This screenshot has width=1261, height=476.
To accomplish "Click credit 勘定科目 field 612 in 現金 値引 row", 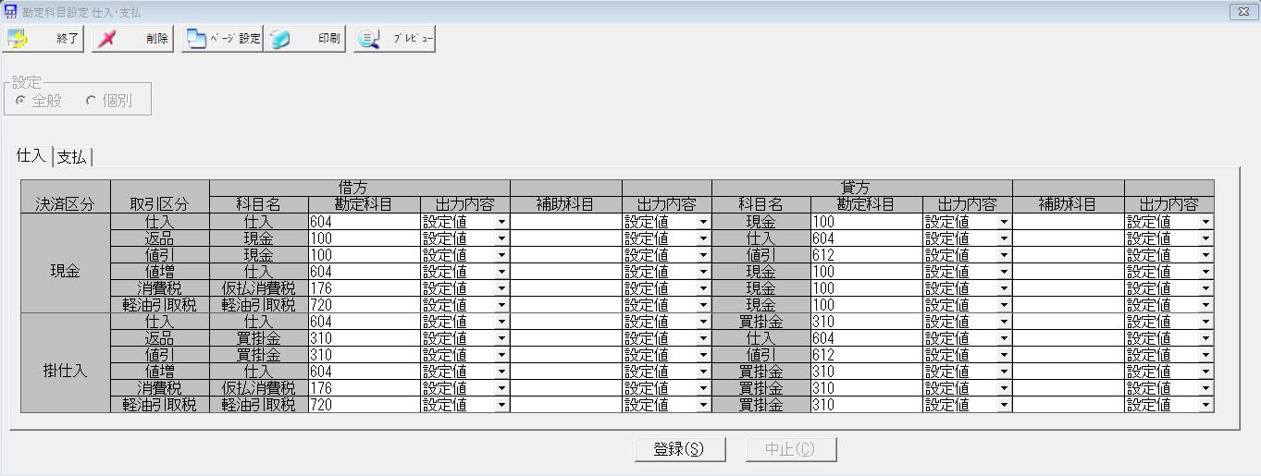I will point(866,255).
